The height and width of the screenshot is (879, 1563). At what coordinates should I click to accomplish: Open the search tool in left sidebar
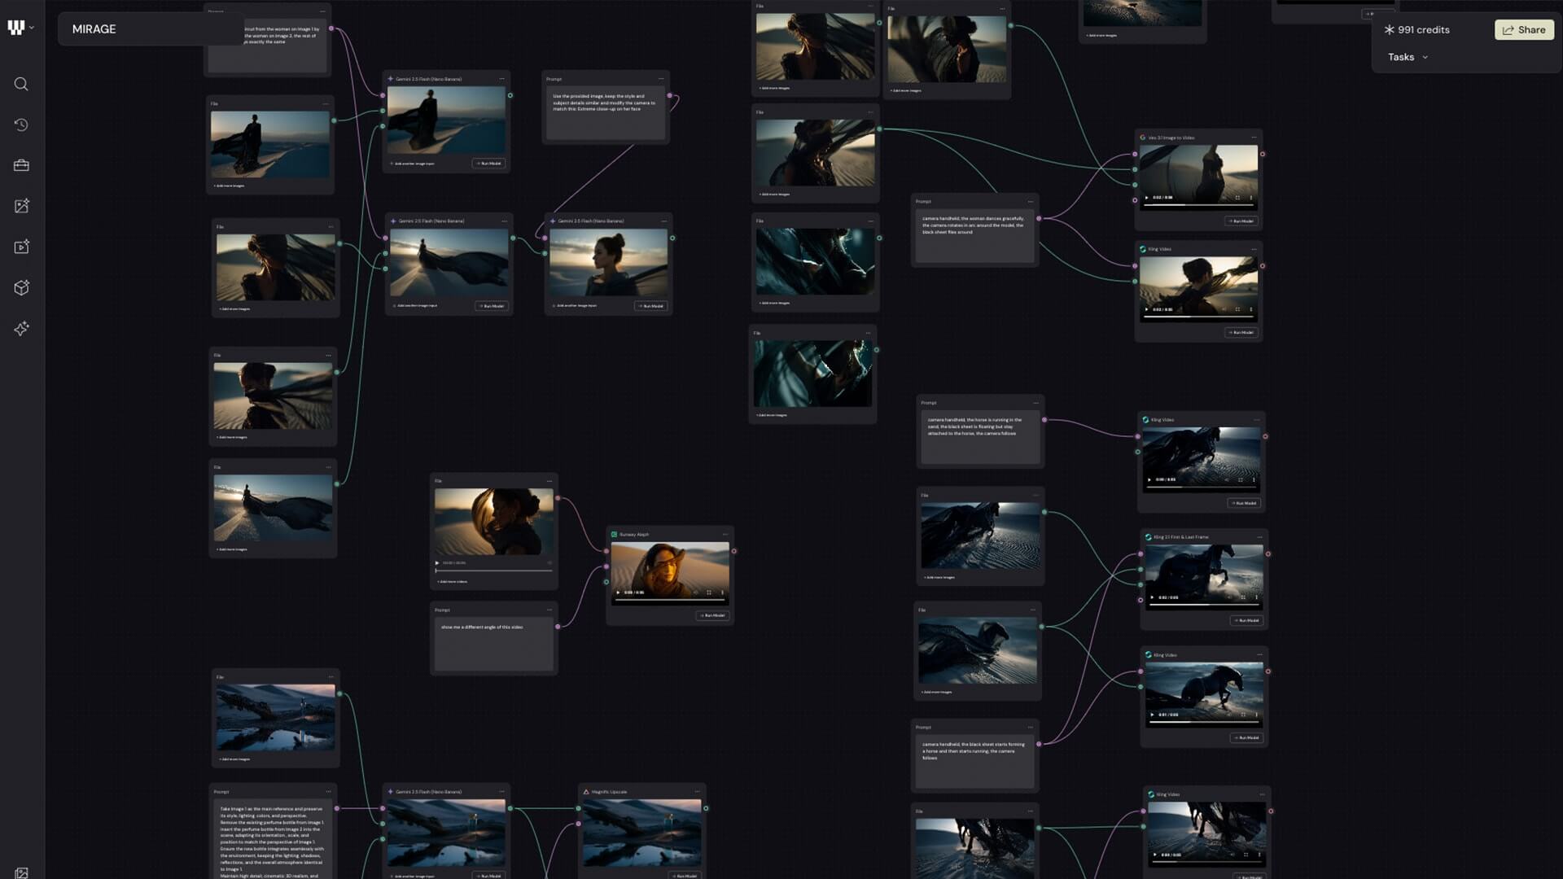point(21,84)
